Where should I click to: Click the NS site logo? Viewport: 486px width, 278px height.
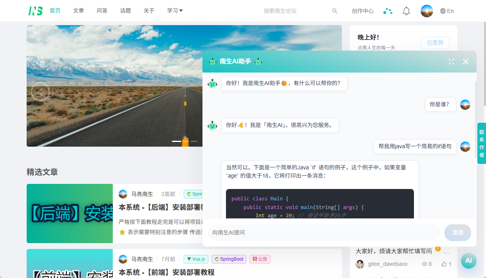(x=35, y=11)
